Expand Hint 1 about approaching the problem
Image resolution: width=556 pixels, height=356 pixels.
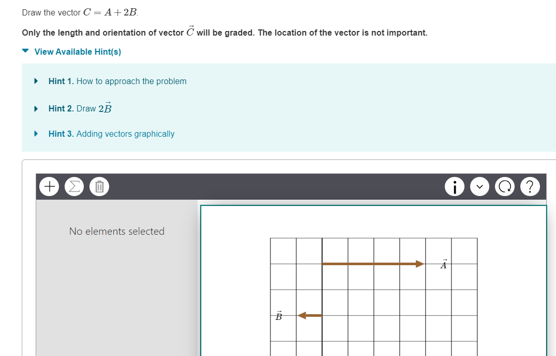pos(117,81)
